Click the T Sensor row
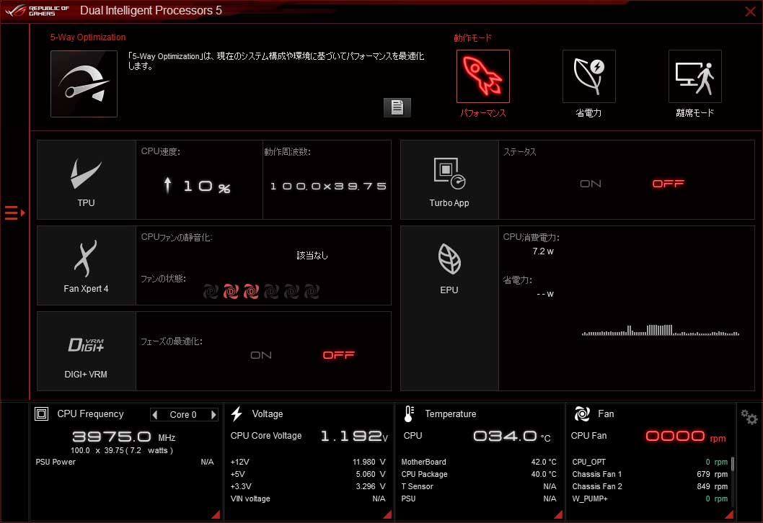 (479, 486)
